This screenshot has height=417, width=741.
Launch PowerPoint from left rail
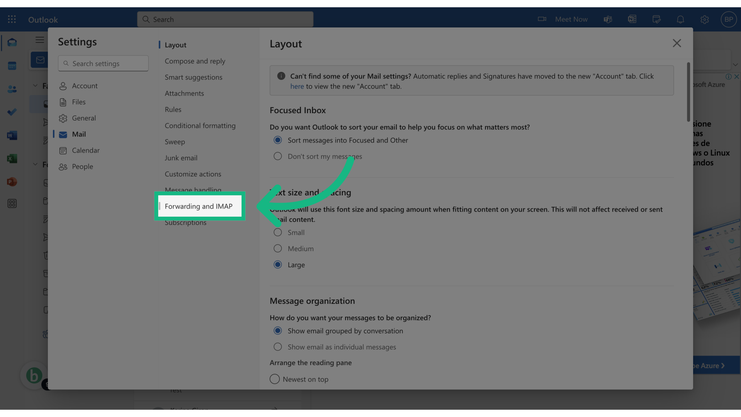point(12,181)
